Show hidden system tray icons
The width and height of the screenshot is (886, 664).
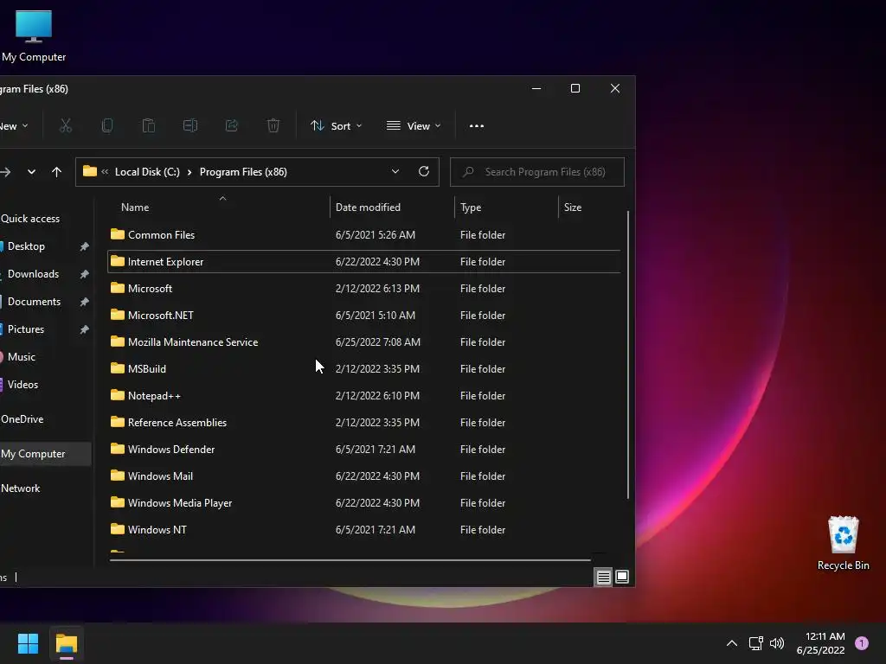pyautogui.click(x=732, y=643)
